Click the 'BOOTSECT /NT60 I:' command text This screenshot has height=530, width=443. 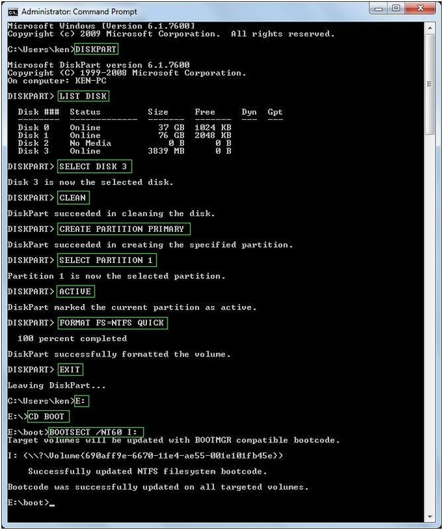coord(93,432)
